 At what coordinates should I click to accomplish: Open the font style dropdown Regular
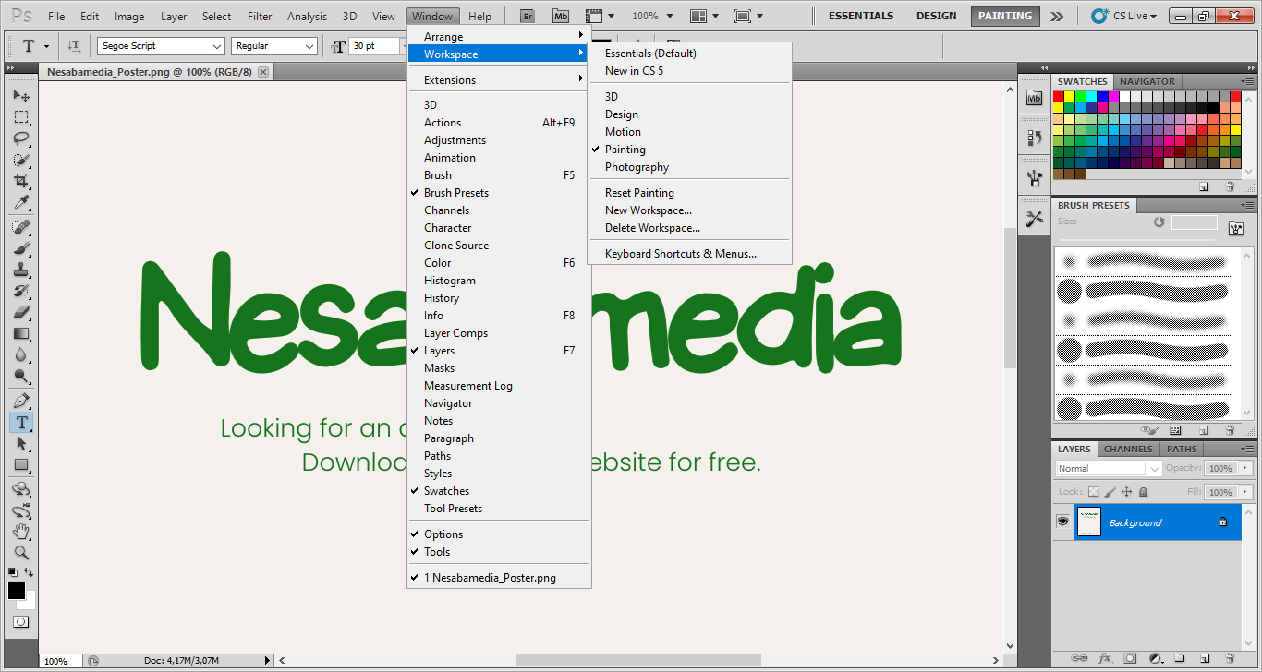(274, 46)
